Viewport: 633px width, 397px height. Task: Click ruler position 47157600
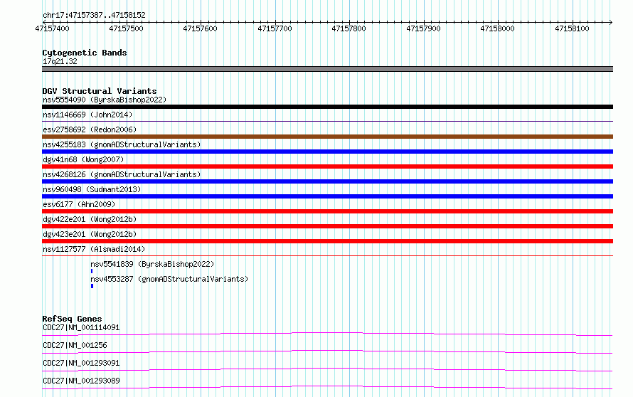(200, 28)
